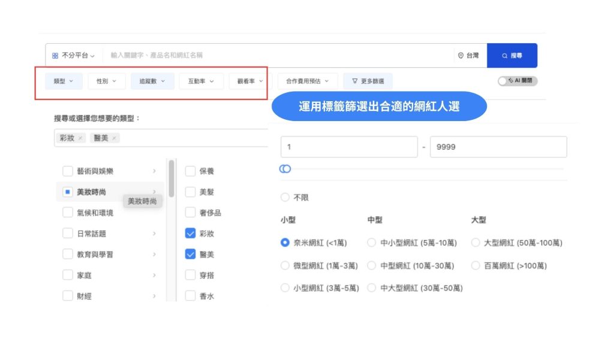Click the blue 搜尋 search button

pyautogui.click(x=512, y=56)
